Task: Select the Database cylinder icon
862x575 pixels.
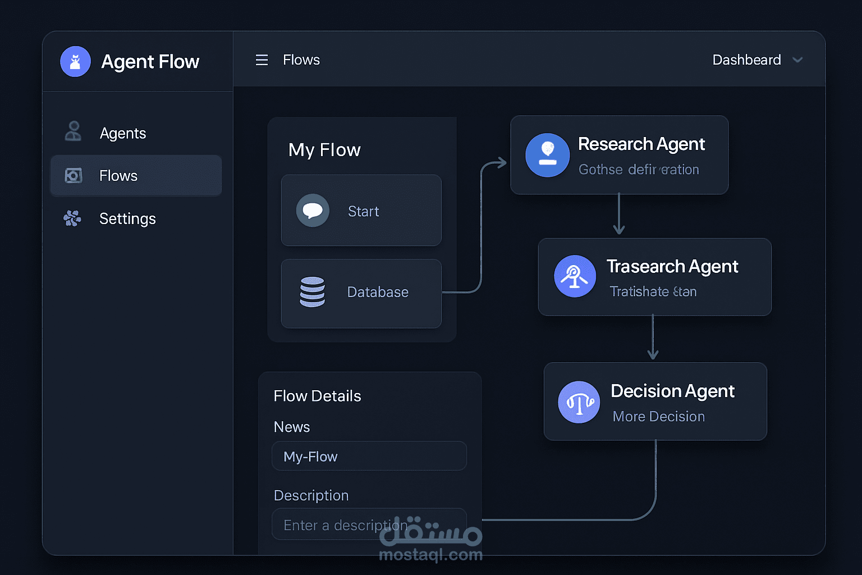Action: pos(312,291)
